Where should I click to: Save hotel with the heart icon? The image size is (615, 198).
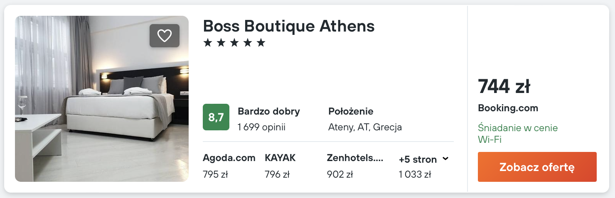click(x=165, y=36)
